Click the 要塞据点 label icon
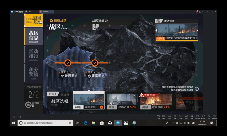 point(89,76)
